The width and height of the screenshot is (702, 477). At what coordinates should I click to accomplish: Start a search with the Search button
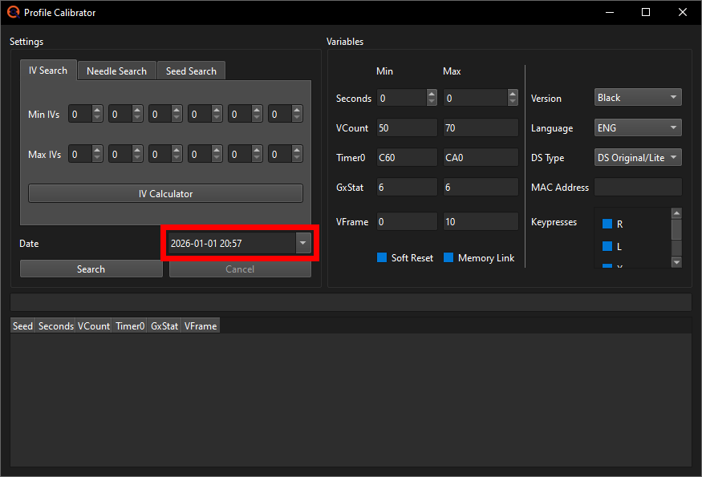click(x=91, y=269)
